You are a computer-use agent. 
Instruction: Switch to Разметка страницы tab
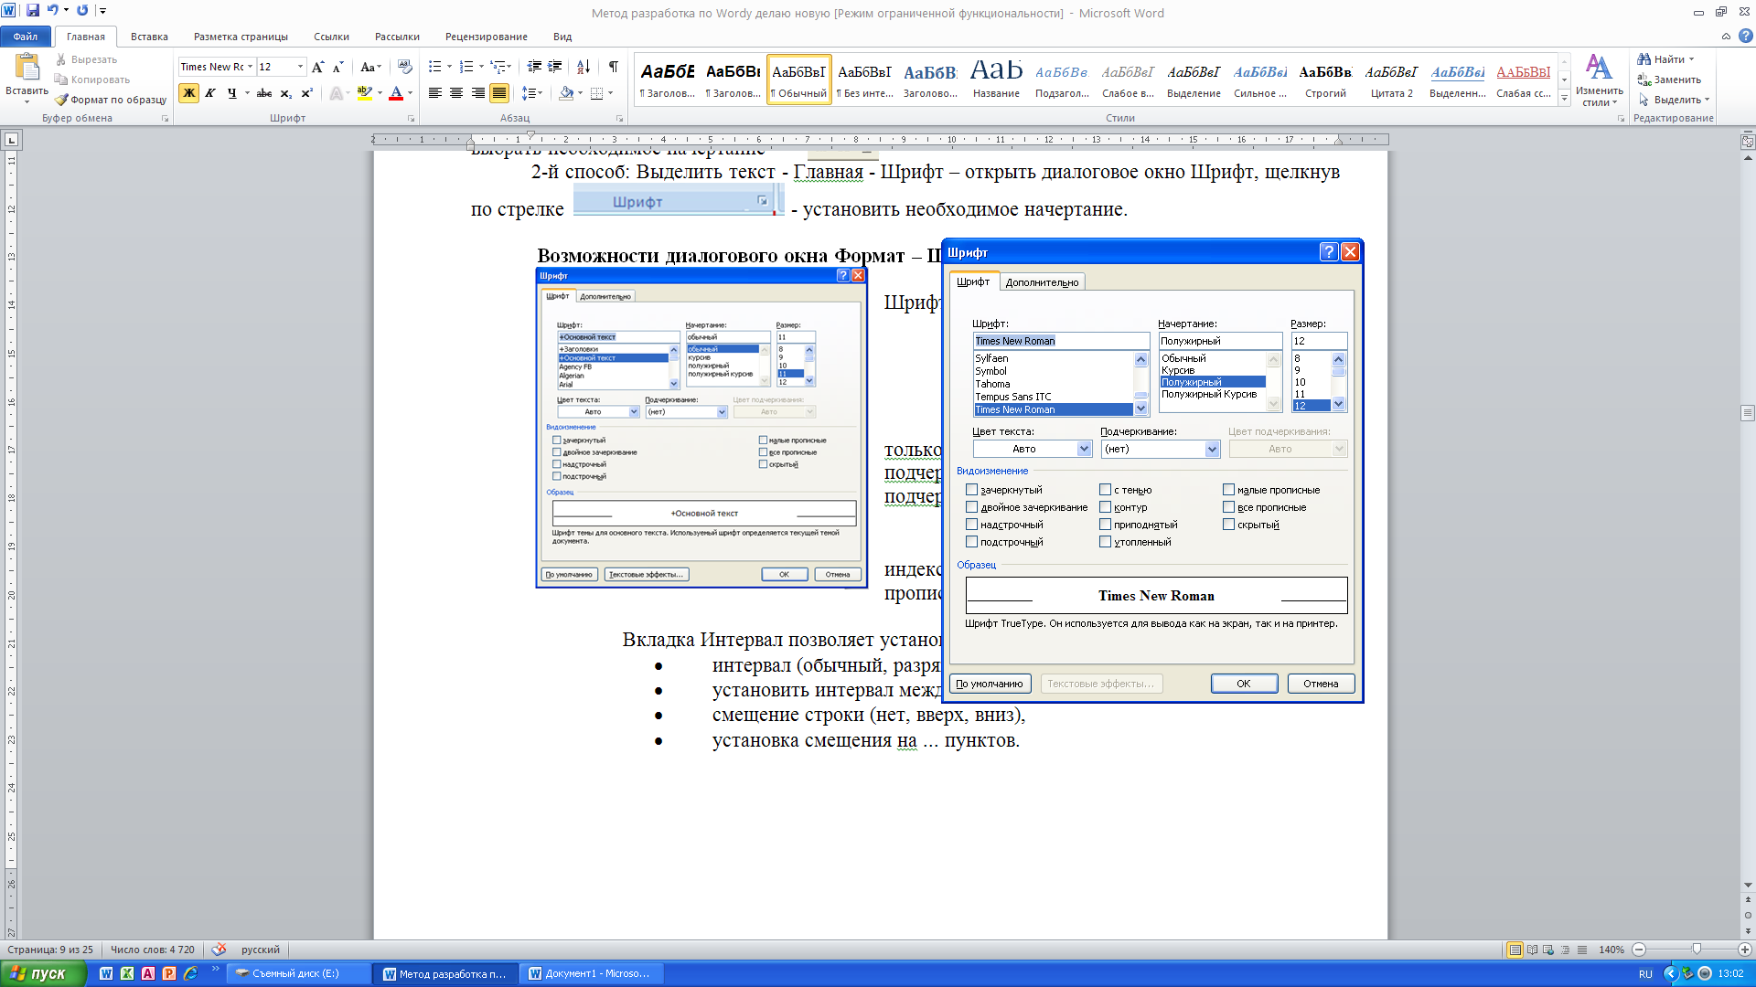[241, 37]
